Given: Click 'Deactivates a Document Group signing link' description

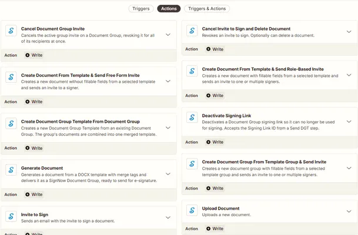Looking at the screenshot, I should (268, 125).
